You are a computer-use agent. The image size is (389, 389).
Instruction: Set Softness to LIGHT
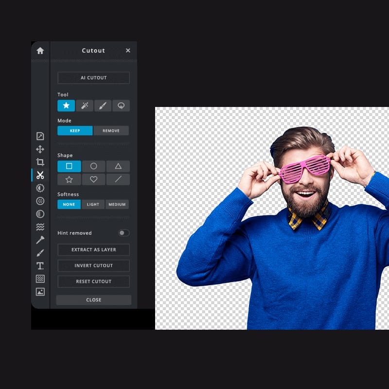tap(93, 204)
